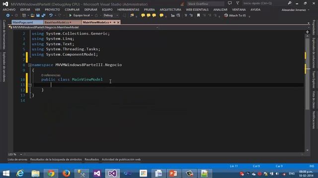The width and height of the screenshot is (318, 178).
Task: Click the Undo arrow icon
Action: (x=51, y=15)
